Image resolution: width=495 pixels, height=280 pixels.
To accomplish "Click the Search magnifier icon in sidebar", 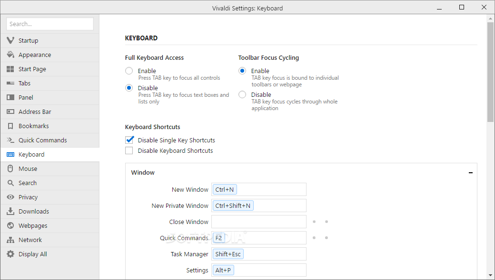I will coord(10,183).
